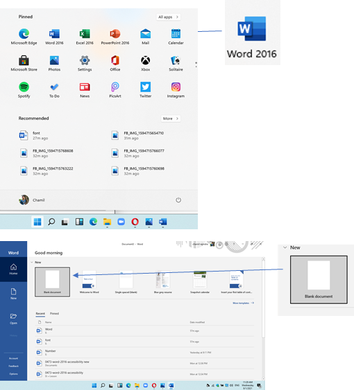
Task: Open Microsoft Edge from the Pinned apps grid
Action: pyautogui.click(x=24, y=36)
